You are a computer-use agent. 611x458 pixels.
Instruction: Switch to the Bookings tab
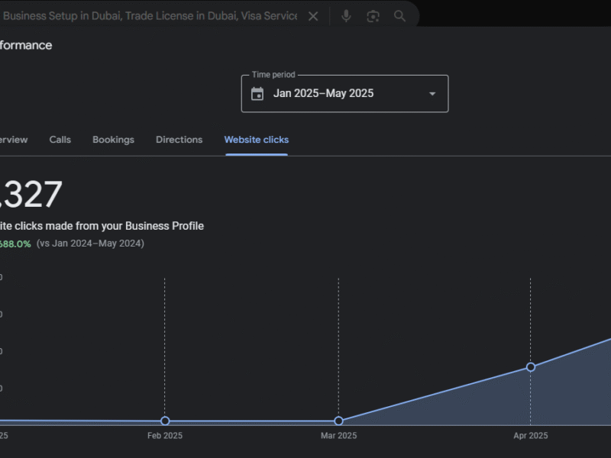click(113, 140)
